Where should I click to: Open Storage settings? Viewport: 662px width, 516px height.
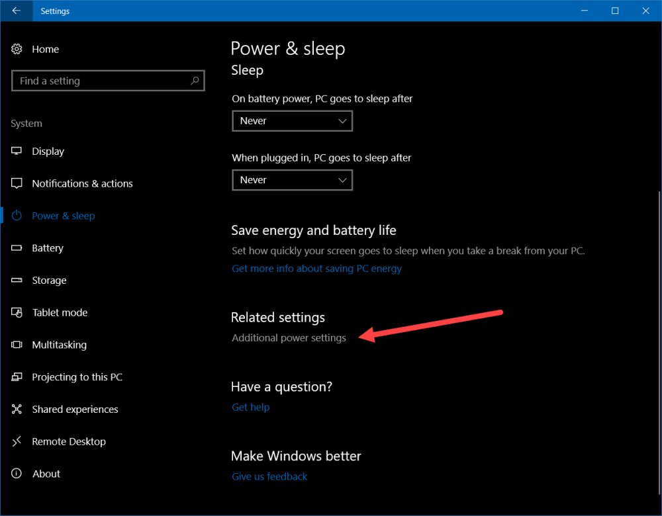[49, 280]
